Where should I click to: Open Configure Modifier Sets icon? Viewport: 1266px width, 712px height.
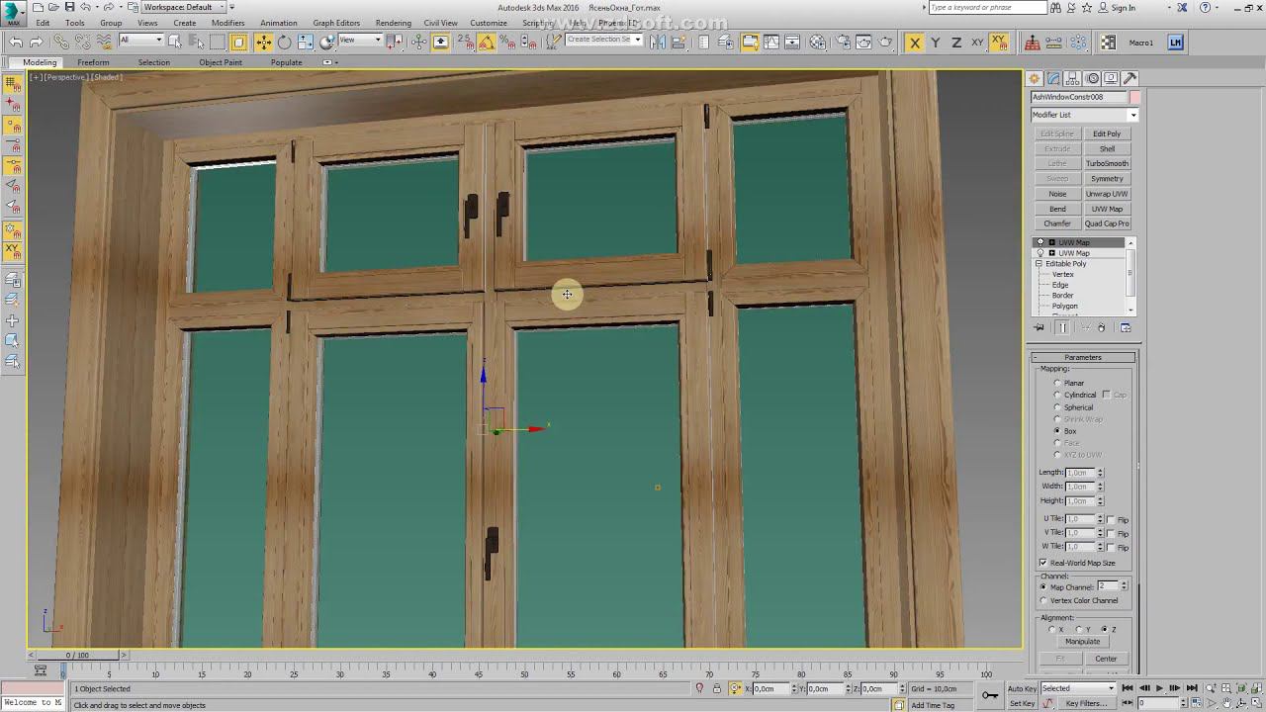(x=1126, y=327)
